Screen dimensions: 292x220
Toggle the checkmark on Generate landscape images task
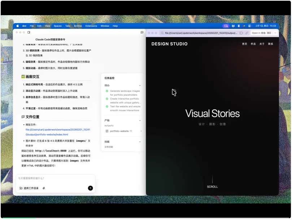pyautogui.click(x=106, y=91)
